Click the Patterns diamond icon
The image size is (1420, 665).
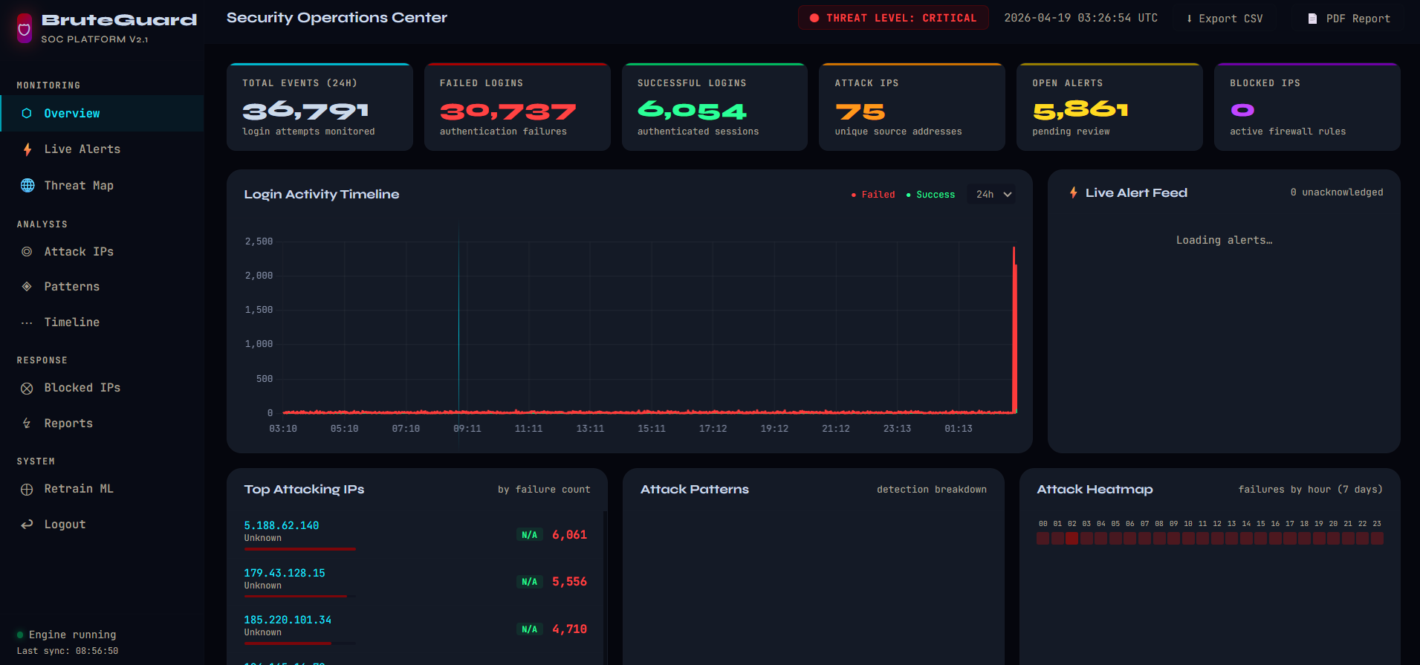[27, 287]
